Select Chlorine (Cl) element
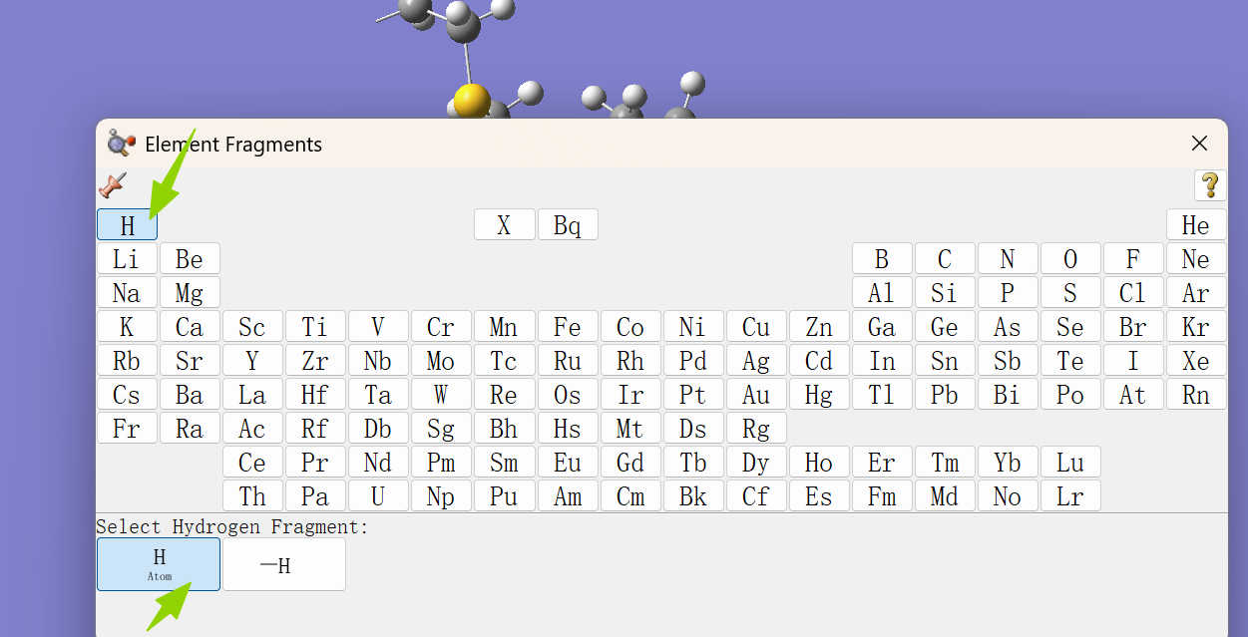The image size is (1248, 637). 1132,293
